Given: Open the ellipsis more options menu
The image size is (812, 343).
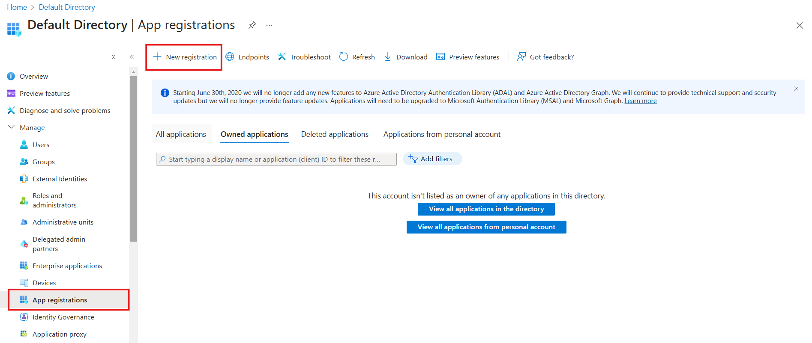Looking at the screenshot, I should click(x=269, y=25).
